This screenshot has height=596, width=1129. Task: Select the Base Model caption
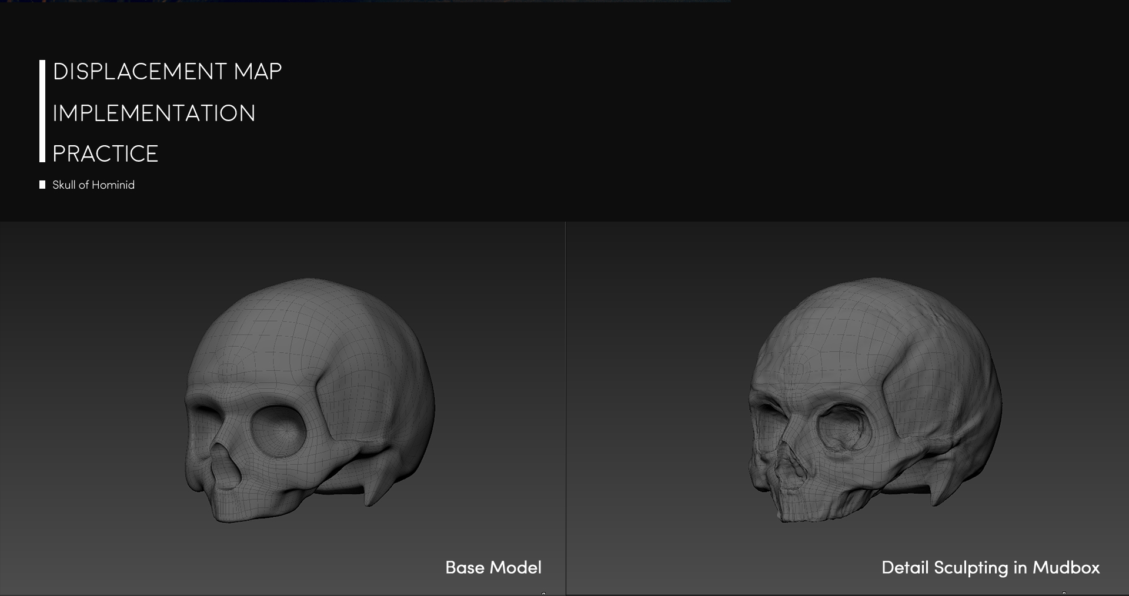494,568
